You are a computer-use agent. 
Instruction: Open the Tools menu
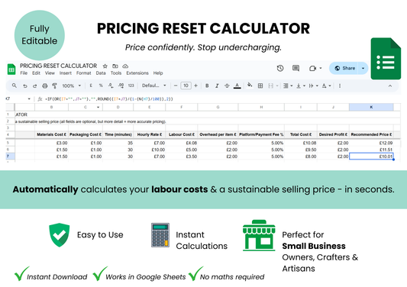point(116,73)
